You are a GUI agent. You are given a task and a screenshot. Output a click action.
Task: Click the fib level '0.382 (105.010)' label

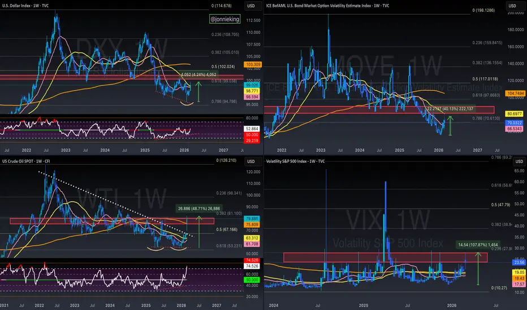(225, 52)
